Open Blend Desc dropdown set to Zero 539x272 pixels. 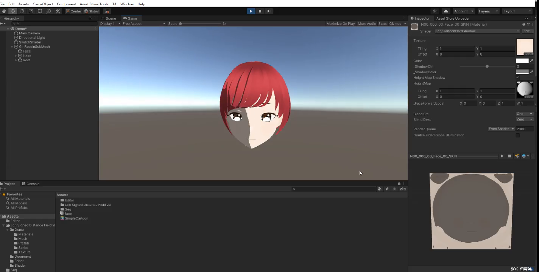tap(525, 119)
